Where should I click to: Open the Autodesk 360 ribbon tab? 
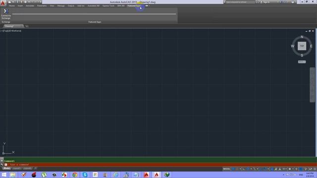pos(94,6)
